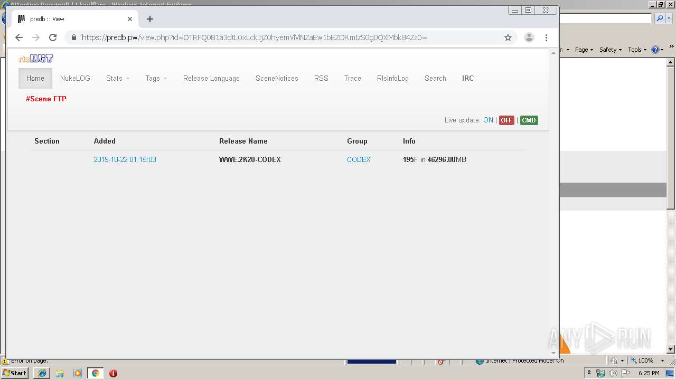The height and width of the screenshot is (380, 676).
Task: Expand the Stats dropdown menu
Action: [x=118, y=78]
